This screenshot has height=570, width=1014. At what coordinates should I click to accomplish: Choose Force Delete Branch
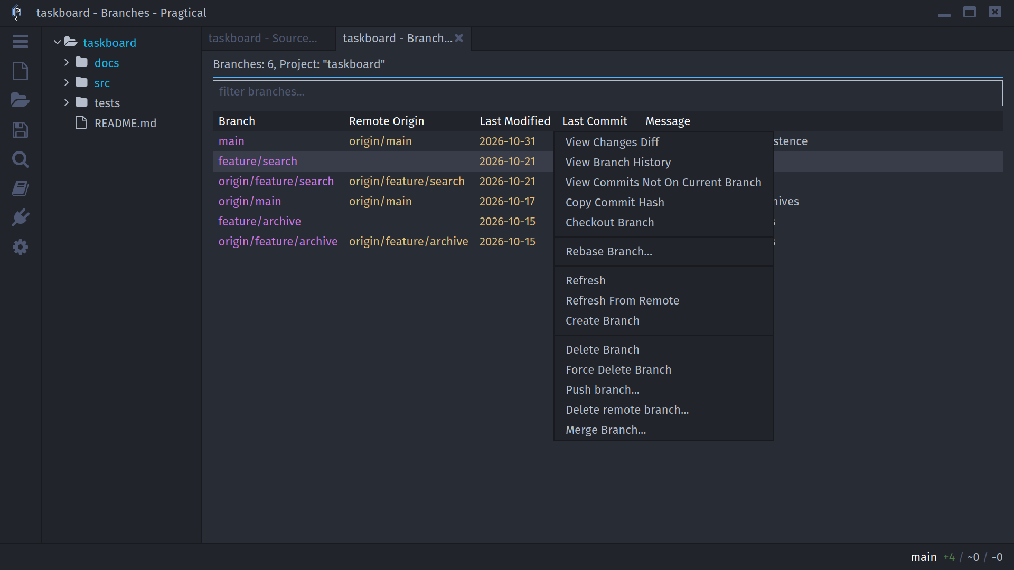pyautogui.click(x=664, y=369)
